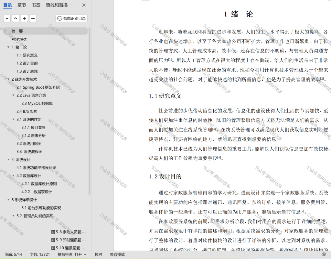The image size is (331, 259).
Task: Select 摘 要 in the outline
Action: [x=45, y=31]
